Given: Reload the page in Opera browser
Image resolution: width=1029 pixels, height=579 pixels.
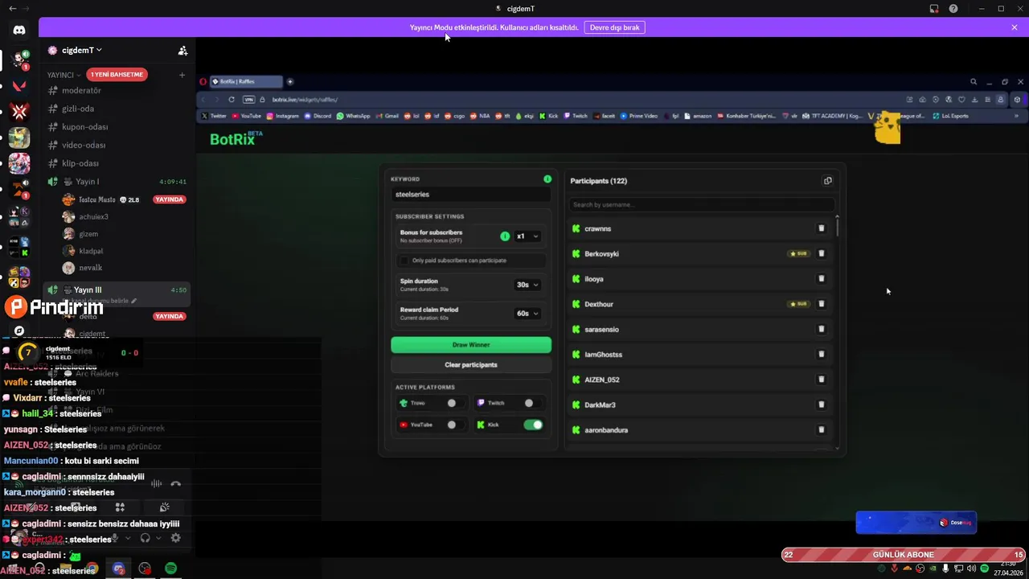Looking at the screenshot, I should [x=232, y=100].
